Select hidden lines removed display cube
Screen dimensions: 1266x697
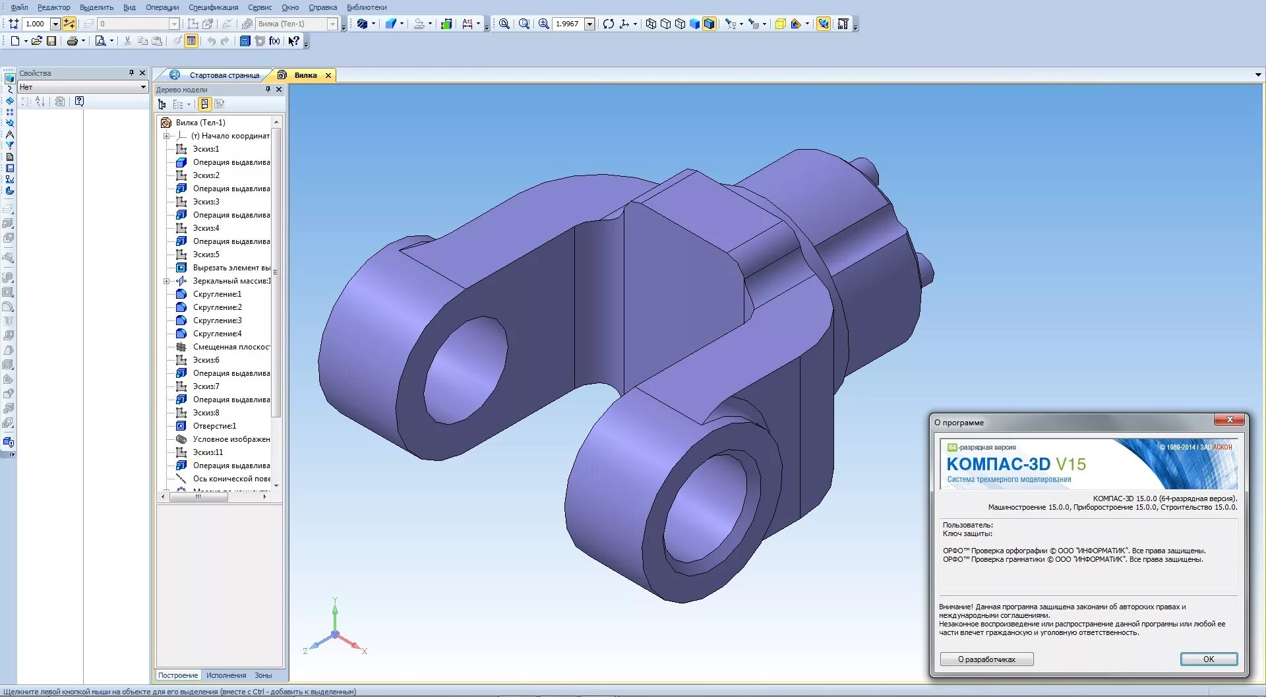pyautogui.click(x=666, y=24)
